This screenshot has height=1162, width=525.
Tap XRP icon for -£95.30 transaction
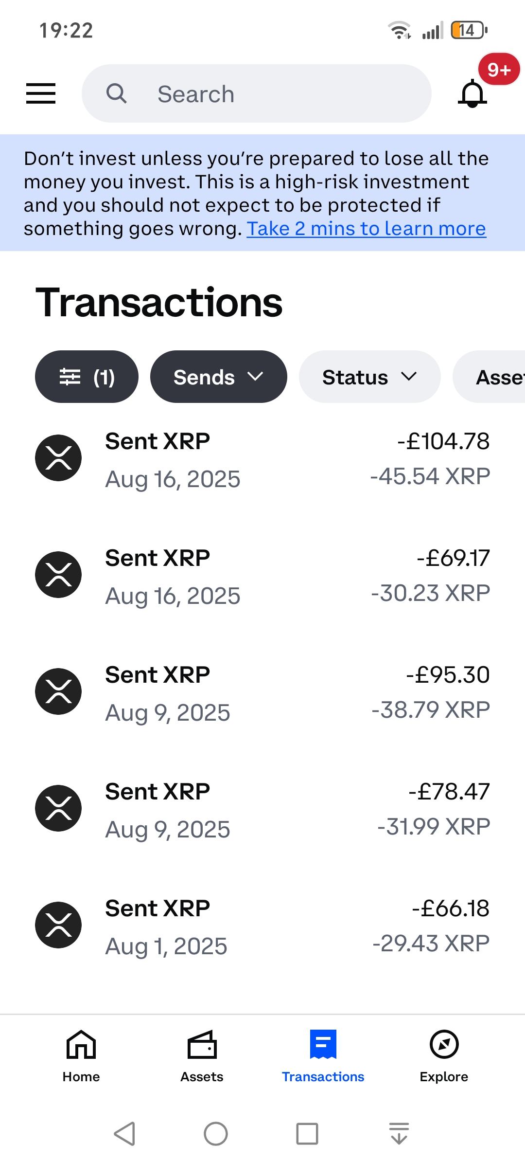58,691
